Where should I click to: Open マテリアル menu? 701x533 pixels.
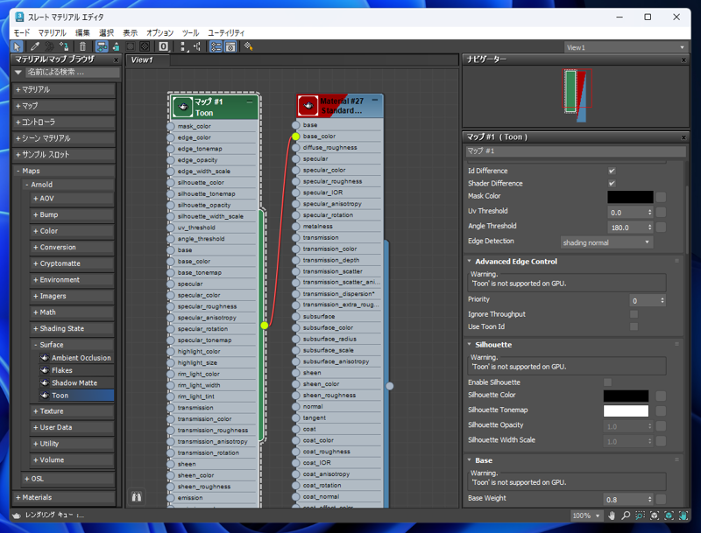(x=52, y=33)
